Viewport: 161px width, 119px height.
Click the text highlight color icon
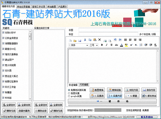[x=126, y=45]
